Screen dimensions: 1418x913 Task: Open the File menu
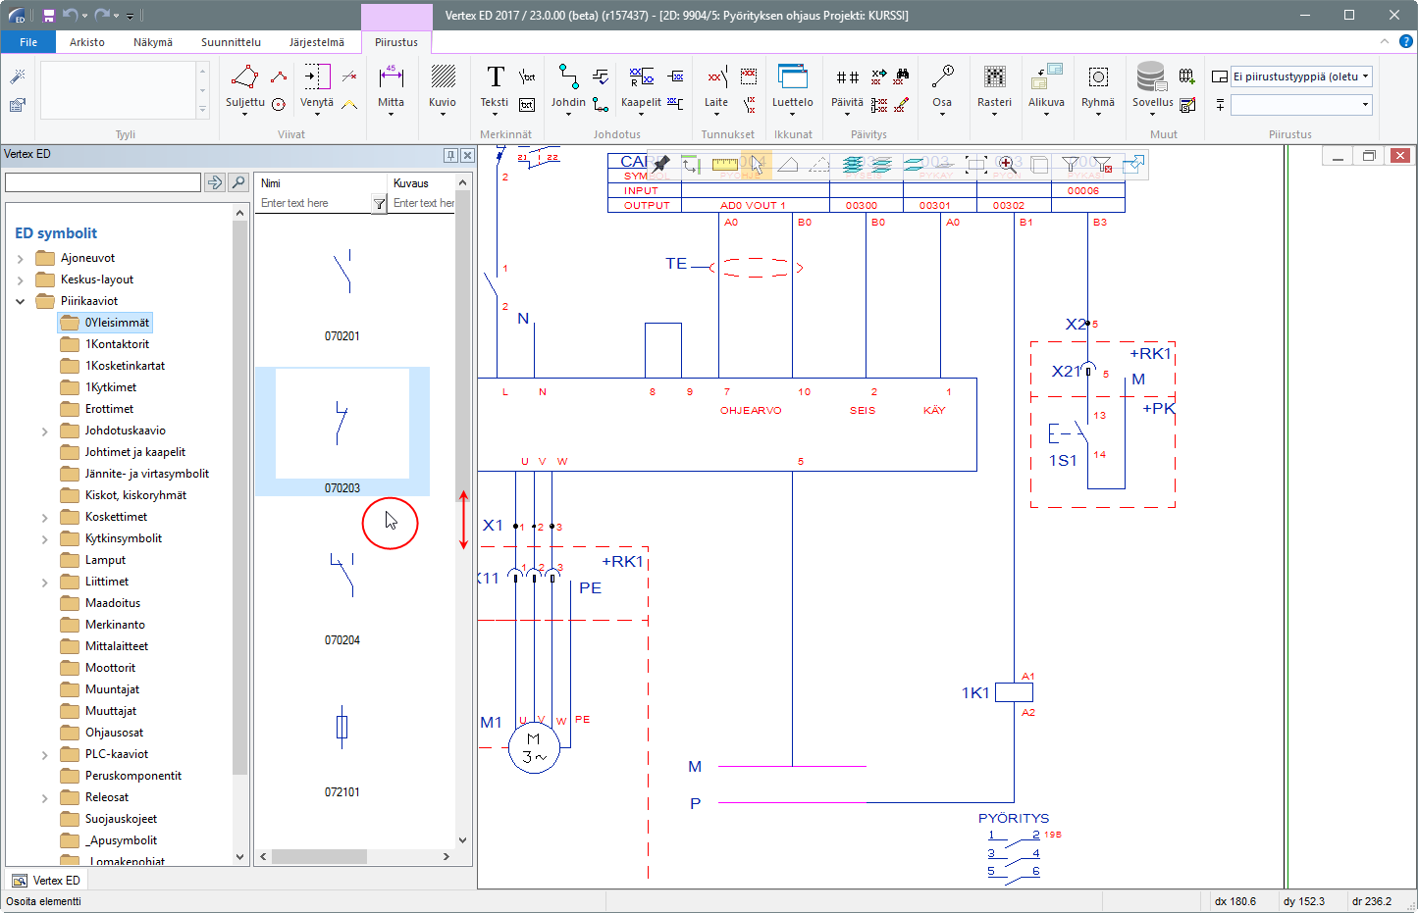tap(28, 42)
